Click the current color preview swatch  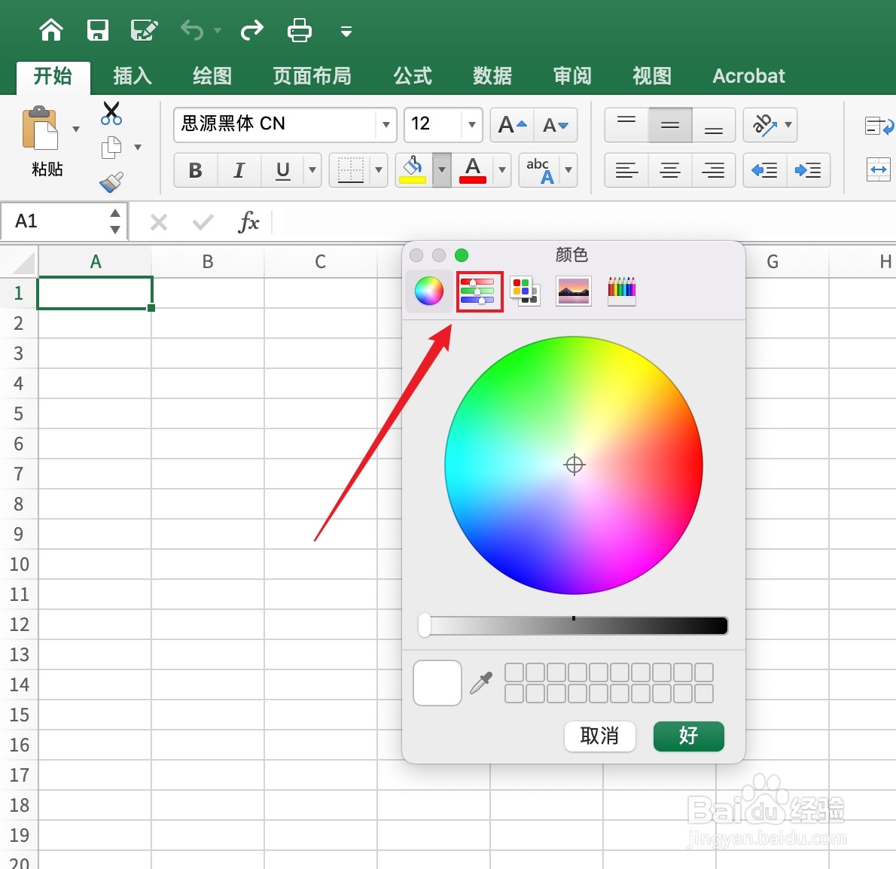[x=437, y=683]
